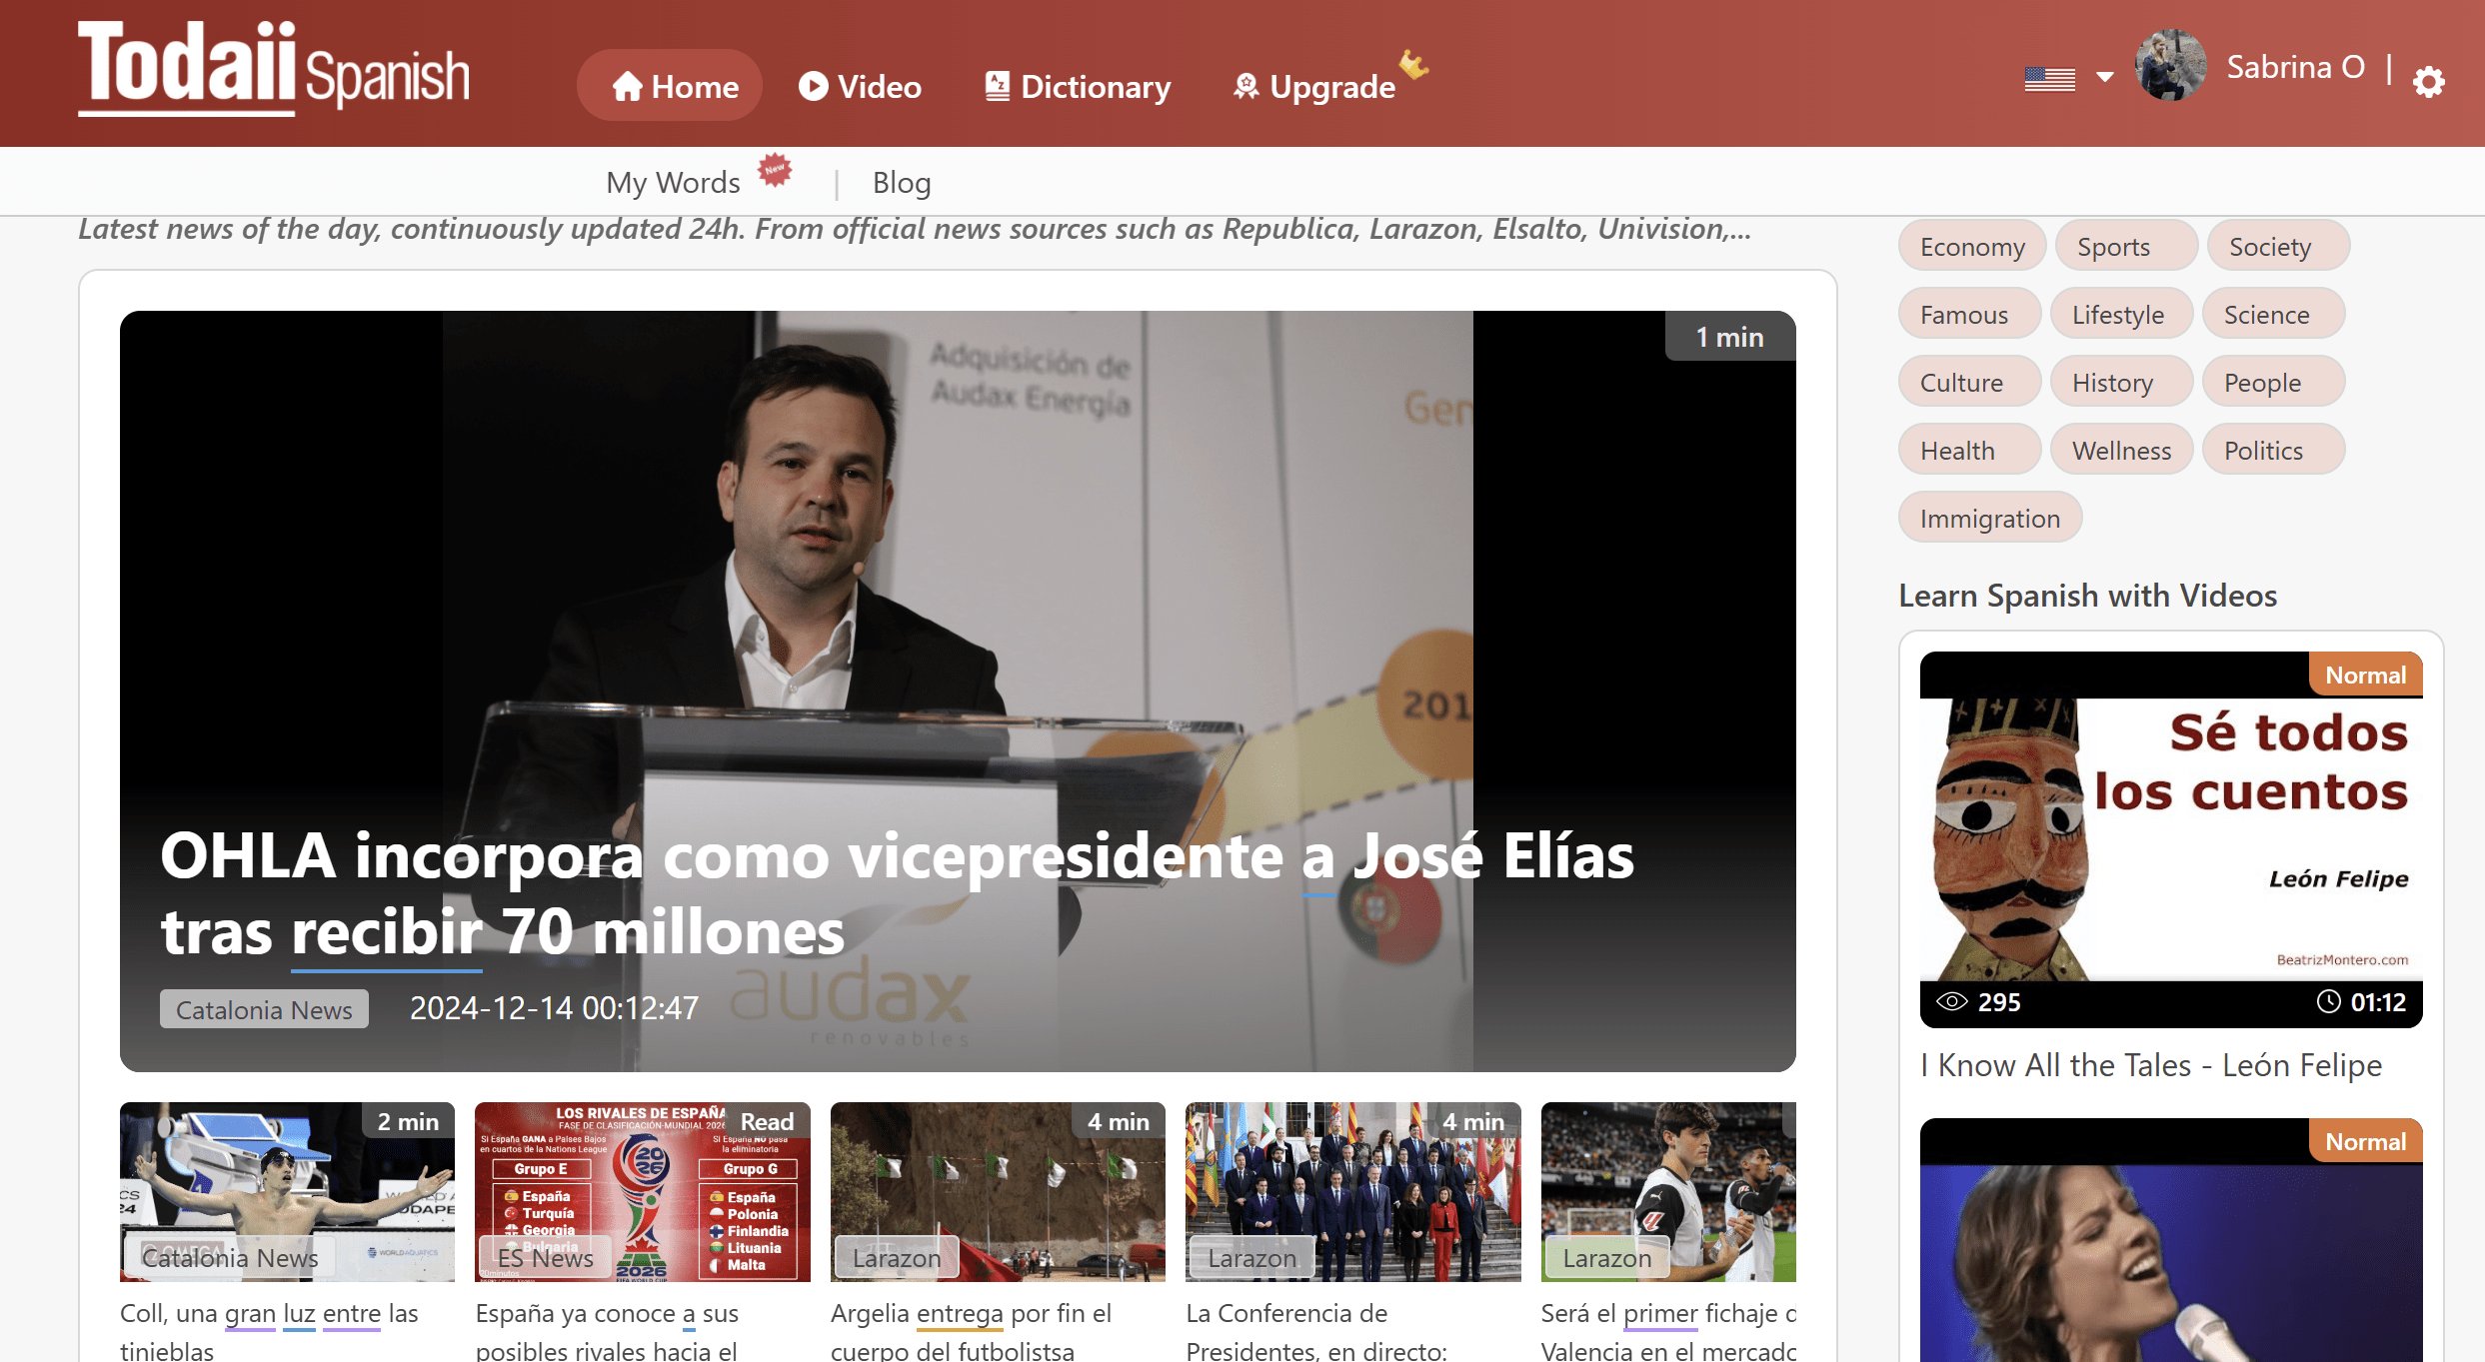Screen dimensions: 2485x1362
Task: Choose the Science category tag
Action: coord(2273,314)
